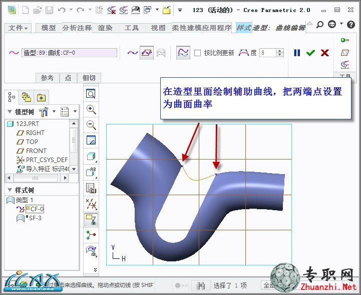Screen dimensions: 361x295
Task: Select the FRONT datum plane
Action: tap(32, 151)
